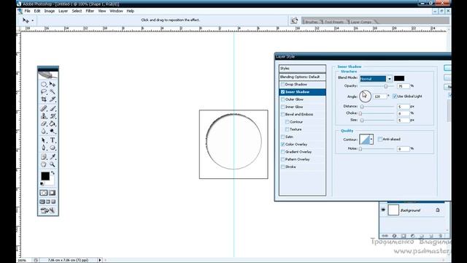
Task: Enable the Outer Glow checkbox
Action: (x=282, y=99)
